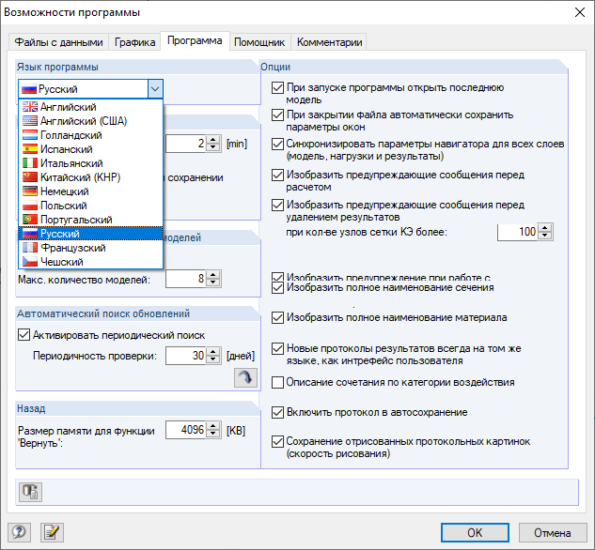Increase Периодичность проверки days
Image resolution: width=595 pixels, height=550 pixels.
(213, 352)
